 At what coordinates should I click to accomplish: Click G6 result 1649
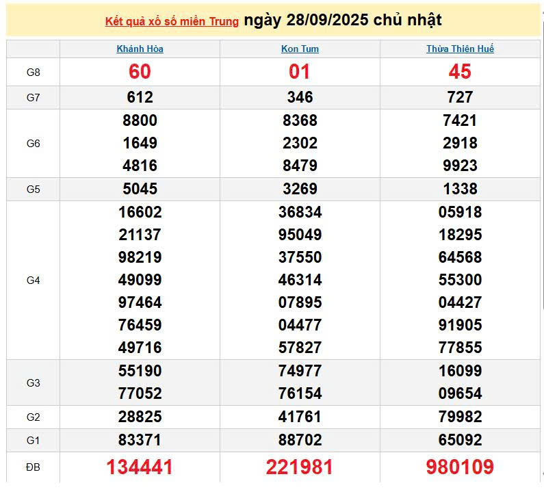coord(140,143)
